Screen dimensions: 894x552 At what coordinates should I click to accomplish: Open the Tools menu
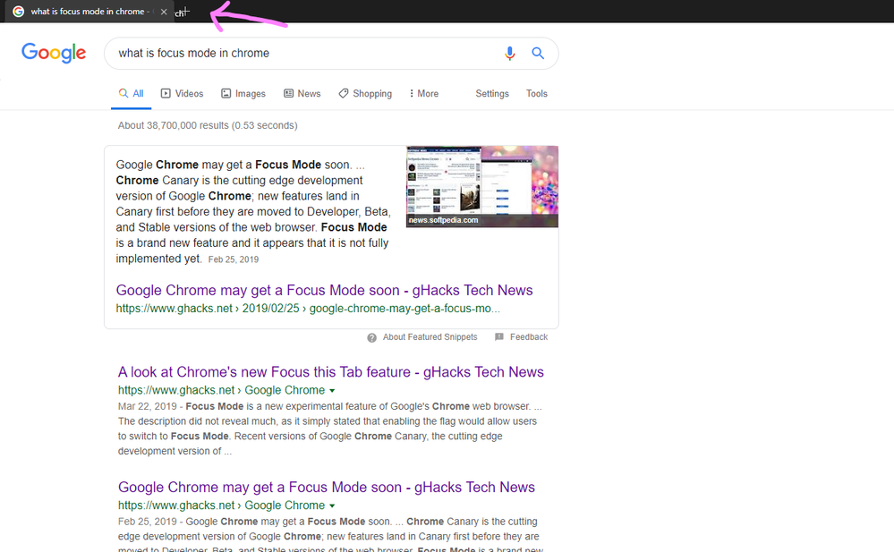[536, 93]
